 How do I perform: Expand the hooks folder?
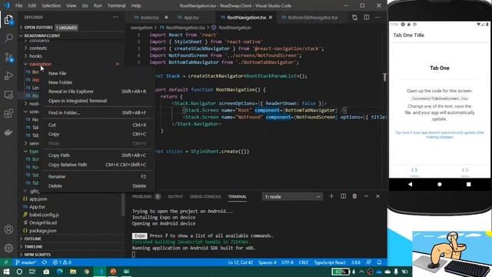(35, 56)
